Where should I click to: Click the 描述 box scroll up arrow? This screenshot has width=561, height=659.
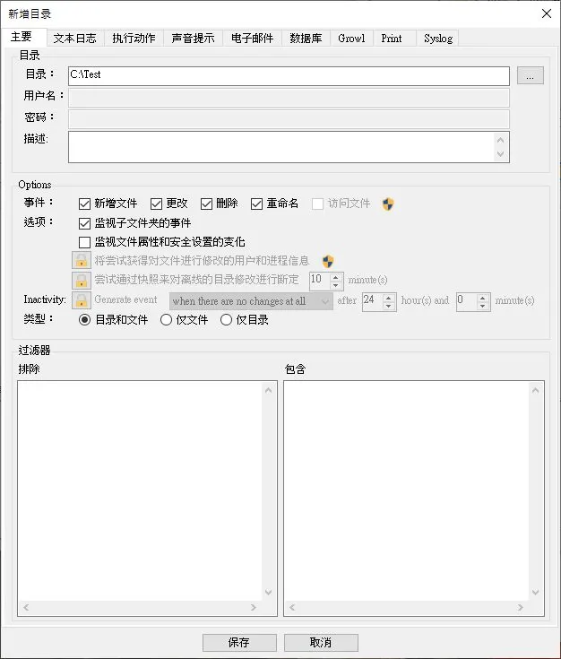pos(500,140)
